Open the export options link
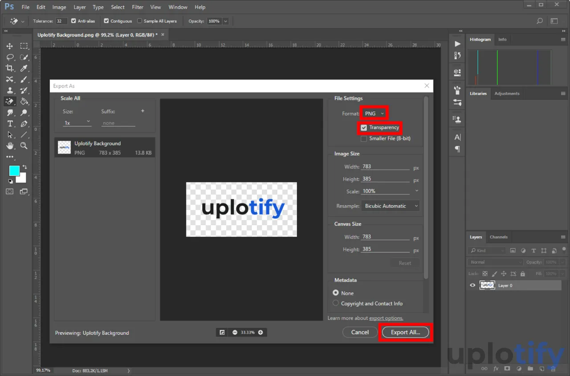 click(x=386, y=318)
